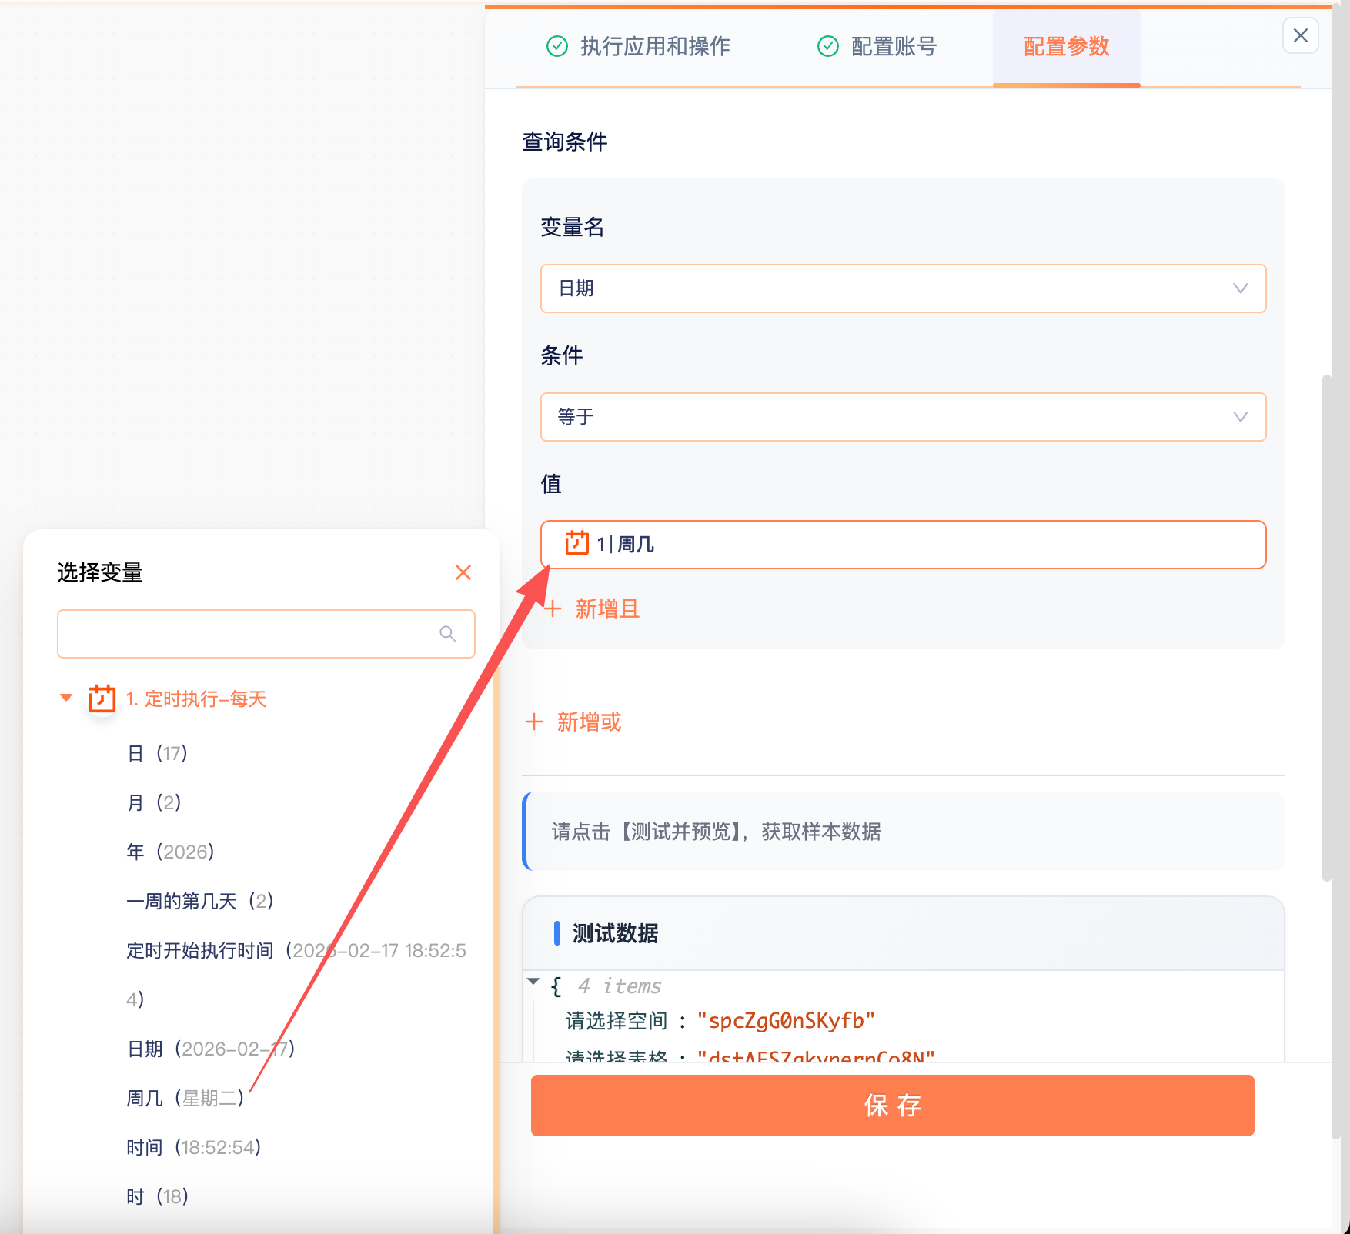
Task: Click the right-side panel scrollbar
Action: 1326,627
